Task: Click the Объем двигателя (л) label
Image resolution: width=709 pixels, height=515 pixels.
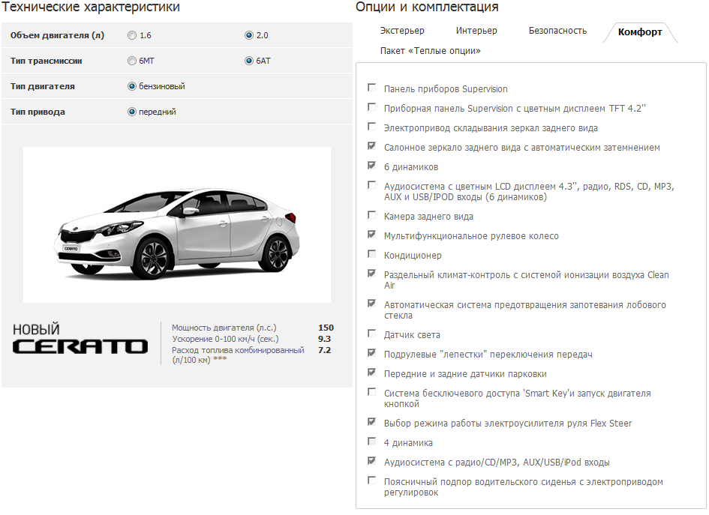Action: (58, 35)
